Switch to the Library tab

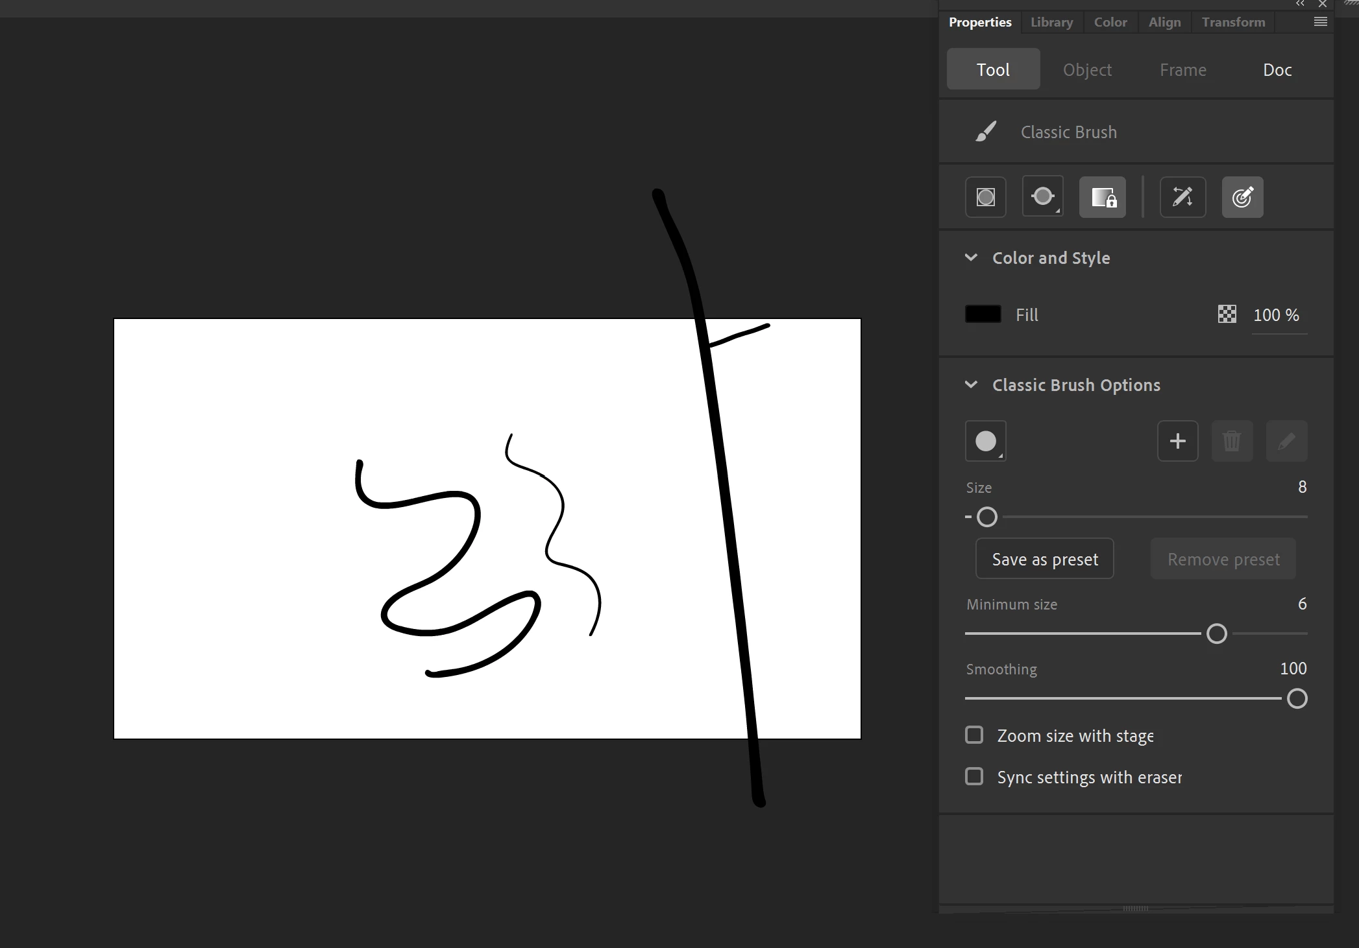(1051, 22)
